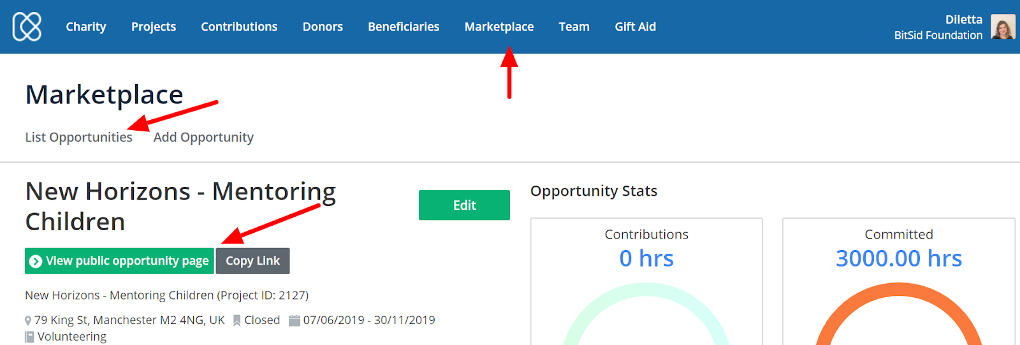Click View public opportunity page
Screen dimensions: 1020x345
119,261
